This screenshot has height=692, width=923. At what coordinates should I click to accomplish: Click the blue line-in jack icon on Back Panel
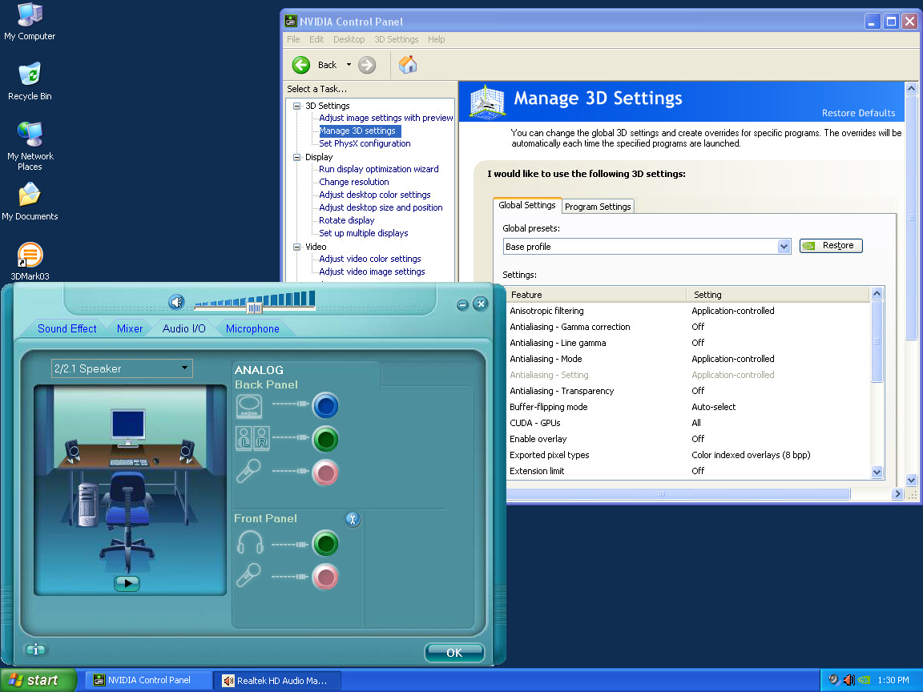[x=325, y=406]
